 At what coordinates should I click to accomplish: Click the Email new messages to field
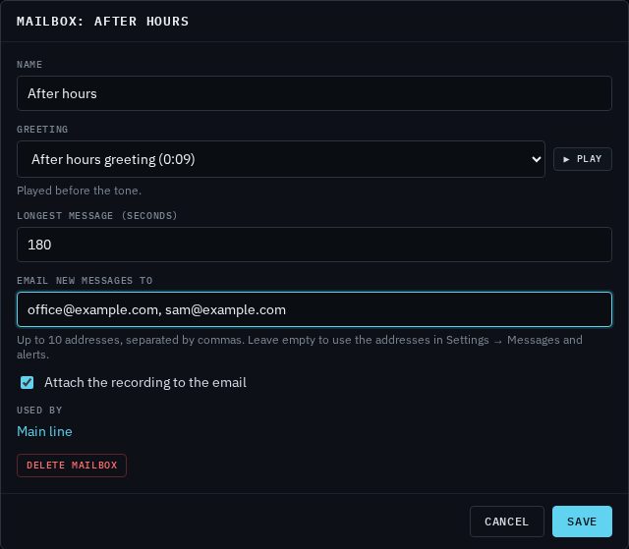tap(314, 309)
